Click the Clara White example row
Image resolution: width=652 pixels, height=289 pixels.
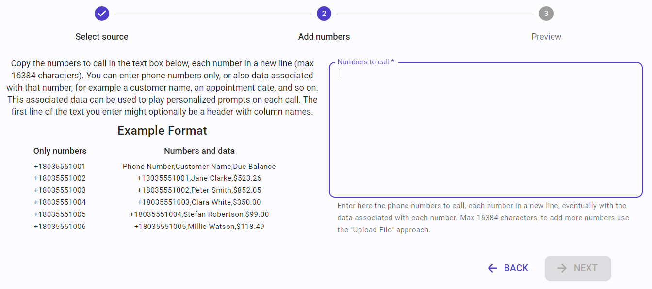[x=199, y=202]
